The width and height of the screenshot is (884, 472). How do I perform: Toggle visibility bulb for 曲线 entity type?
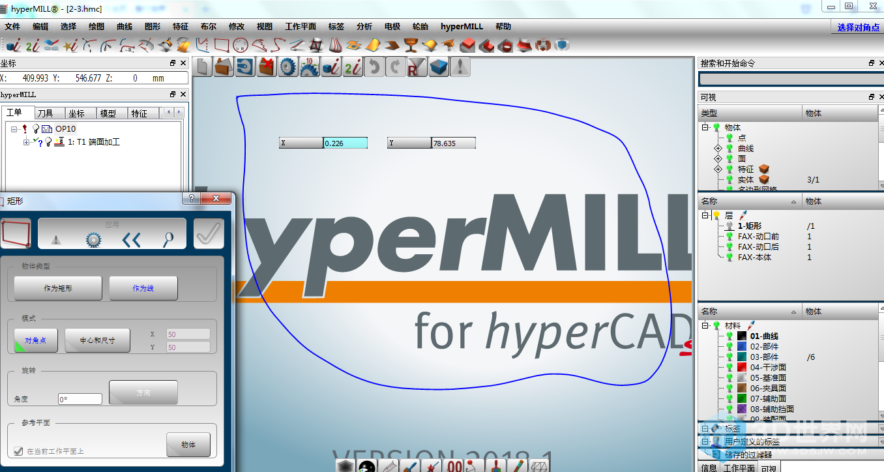point(729,149)
